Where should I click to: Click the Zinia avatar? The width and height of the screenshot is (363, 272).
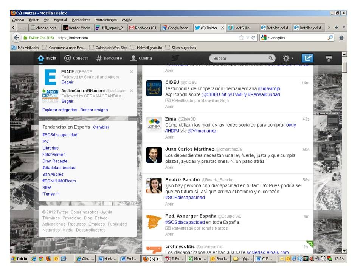[154, 124]
